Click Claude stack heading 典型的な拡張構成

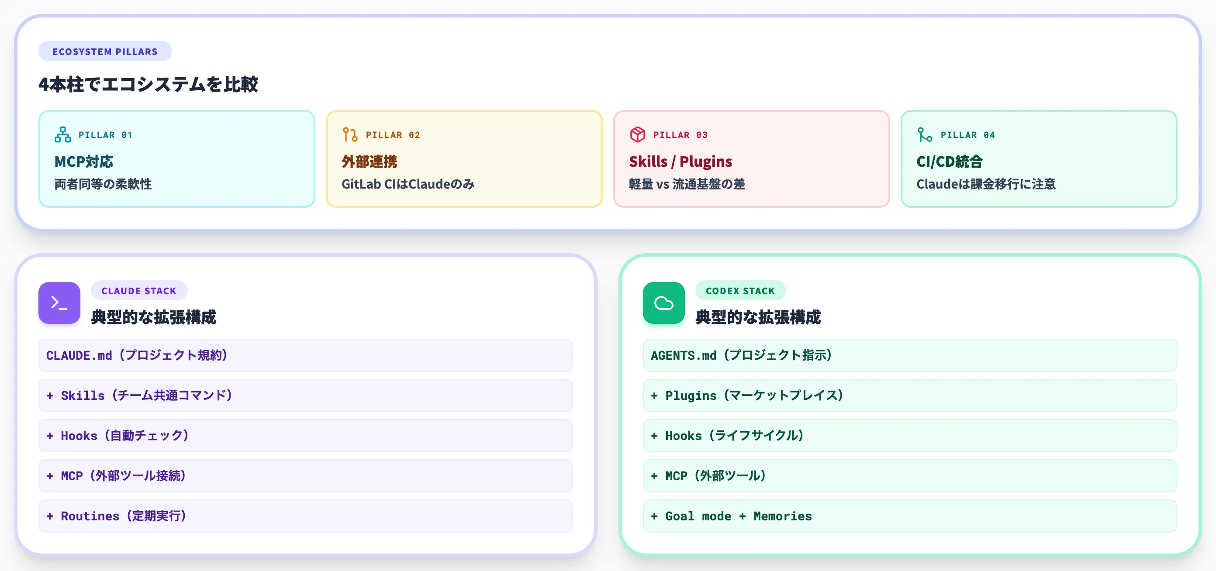(154, 317)
